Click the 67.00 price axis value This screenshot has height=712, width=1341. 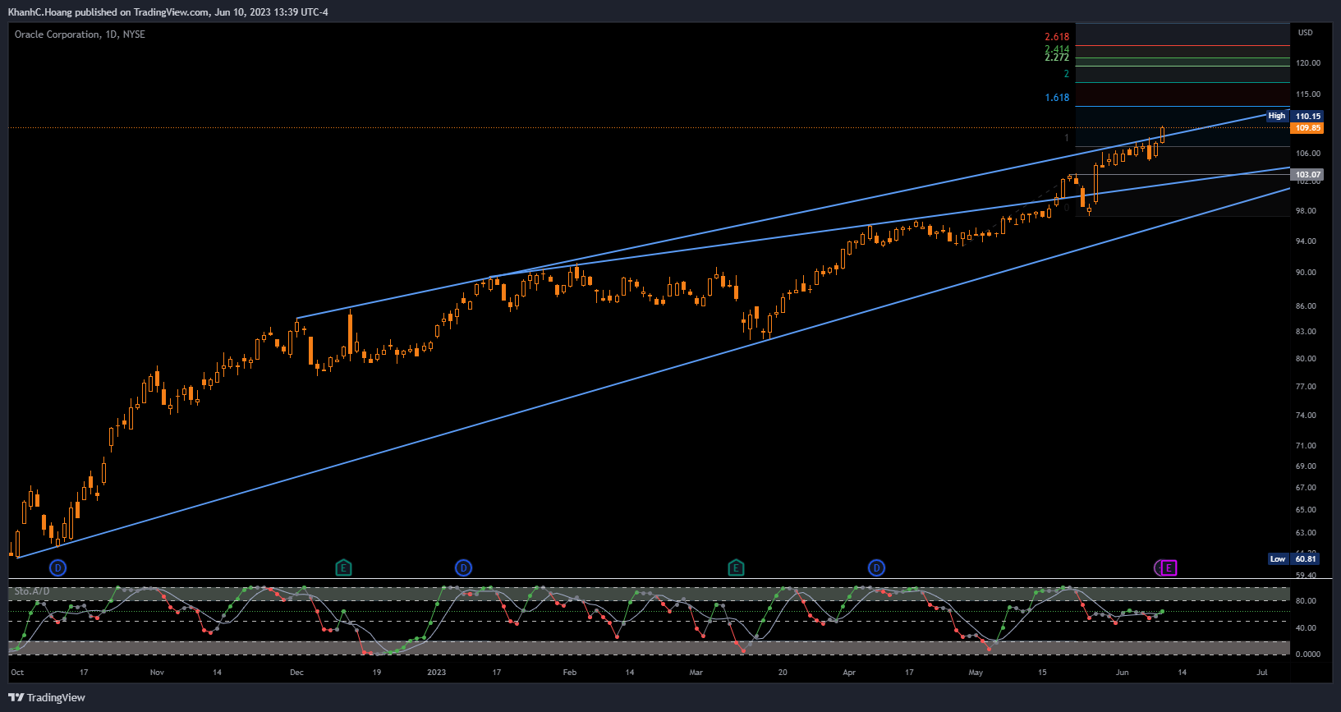[1307, 488]
